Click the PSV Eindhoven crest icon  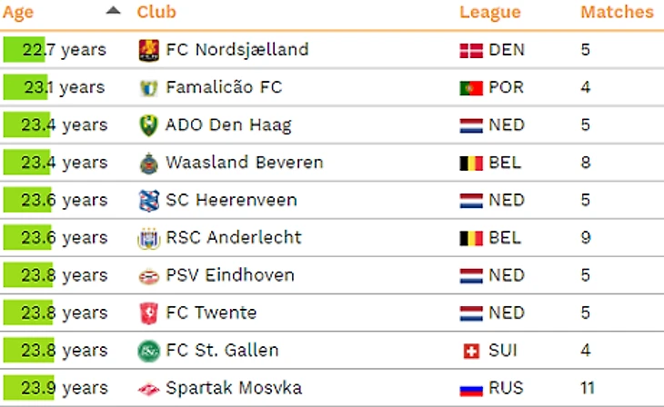[x=148, y=276]
